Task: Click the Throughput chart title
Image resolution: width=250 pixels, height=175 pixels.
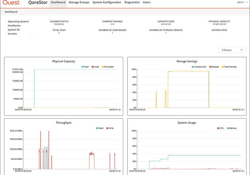Action: click(x=64, y=123)
